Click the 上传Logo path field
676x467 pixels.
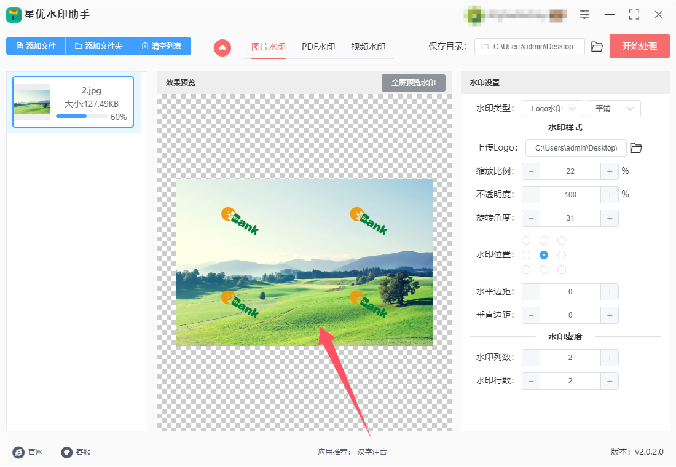[576, 148]
